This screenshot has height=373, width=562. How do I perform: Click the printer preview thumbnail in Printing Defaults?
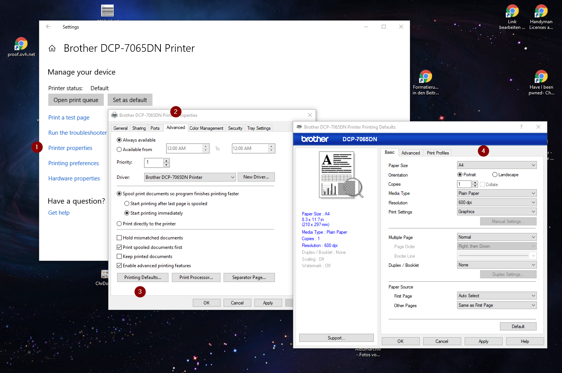[341, 175]
